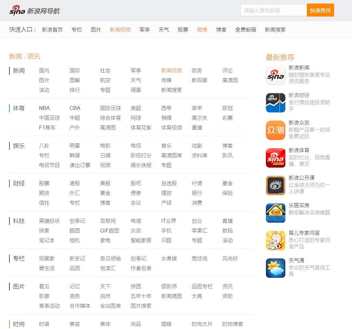Open the 国内 news link
This screenshot has width=352, height=329.
pos(44,71)
